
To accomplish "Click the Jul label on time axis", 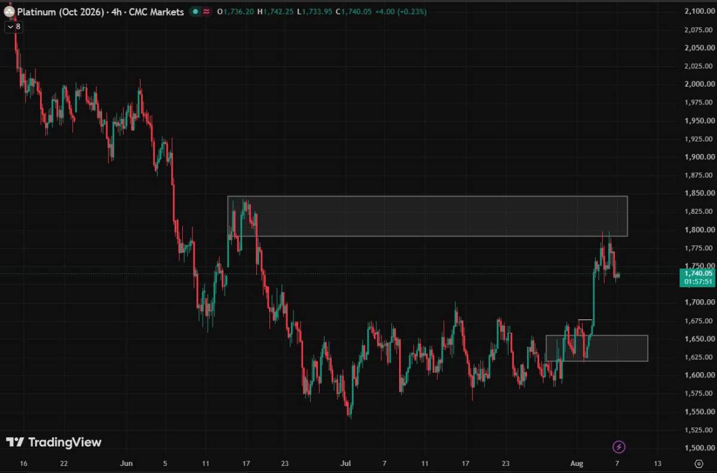I will point(345,463).
